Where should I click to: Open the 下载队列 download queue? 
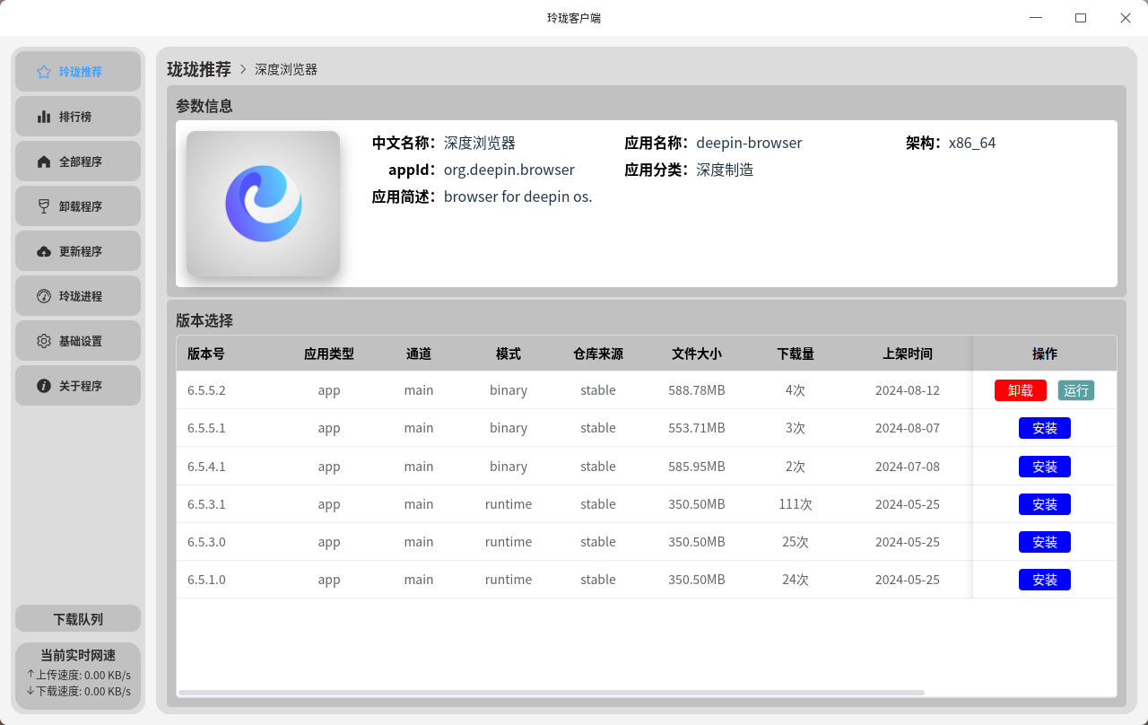pos(78,619)
